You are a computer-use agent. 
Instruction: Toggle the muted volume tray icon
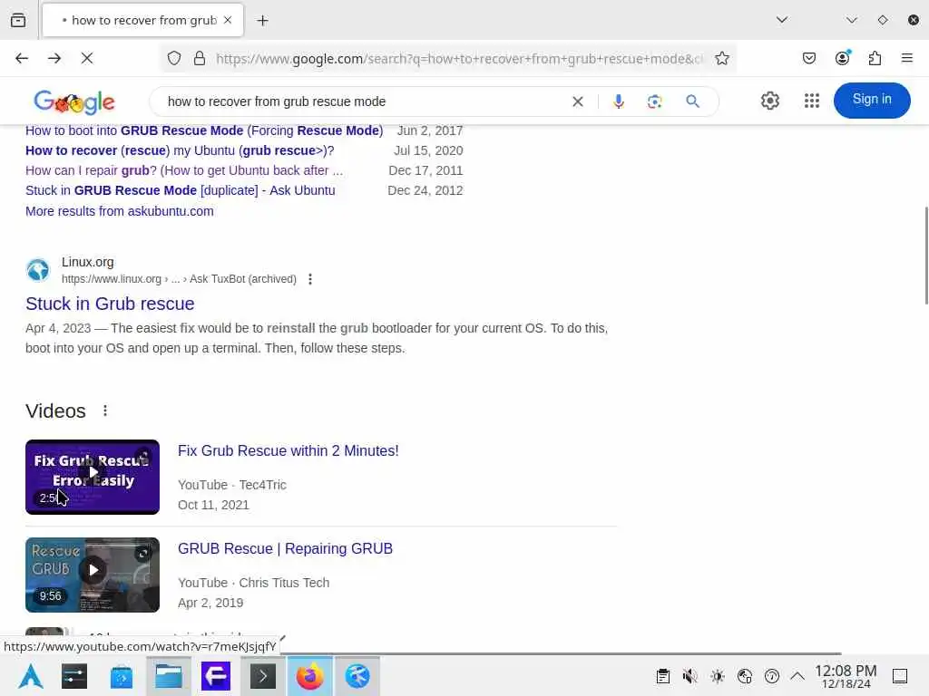pyautogui.click(x=689, y=676)
